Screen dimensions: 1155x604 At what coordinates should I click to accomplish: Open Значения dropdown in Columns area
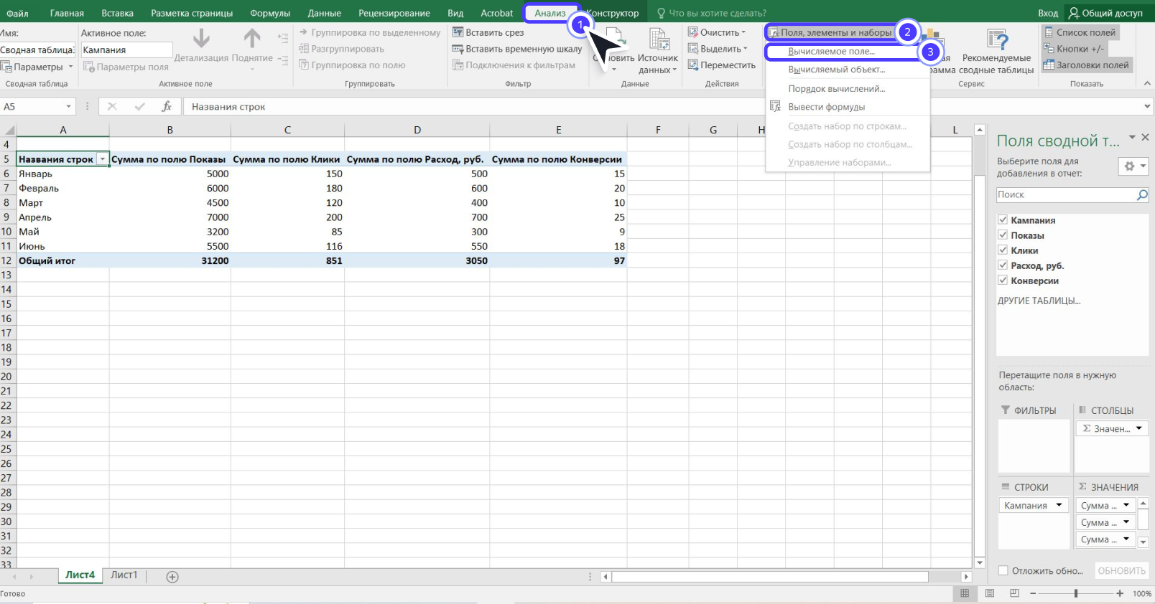1139,428
